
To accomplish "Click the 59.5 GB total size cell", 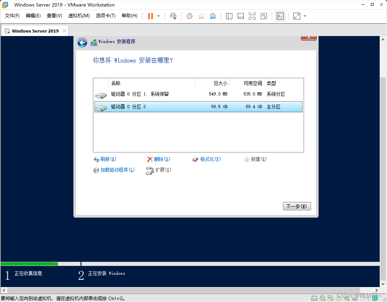I will [x=219, y=107].
